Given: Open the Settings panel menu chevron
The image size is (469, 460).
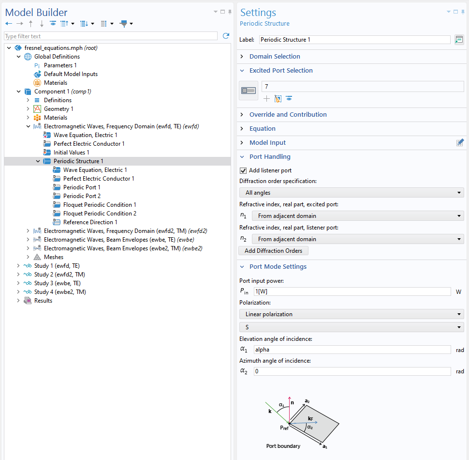Looking at the screenshot, I should (448, 12).
